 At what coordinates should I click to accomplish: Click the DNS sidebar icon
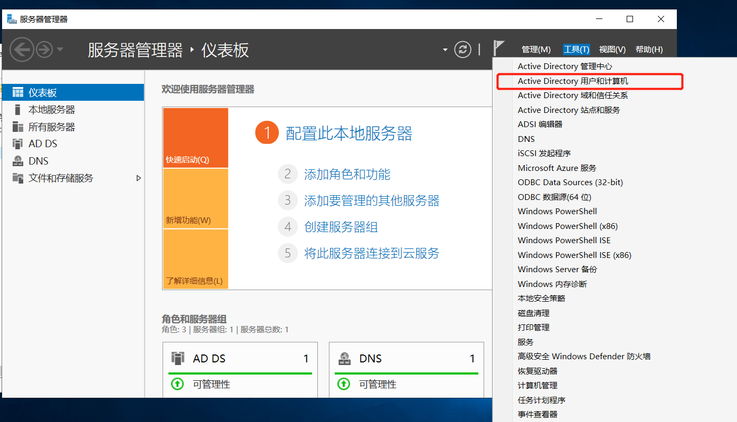coord(18,161)
